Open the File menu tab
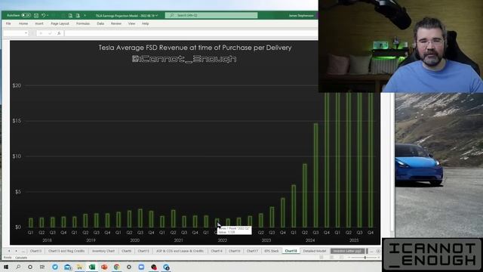Image resolution: width=483 pixels, height=272 pixels. coord(8,23)
